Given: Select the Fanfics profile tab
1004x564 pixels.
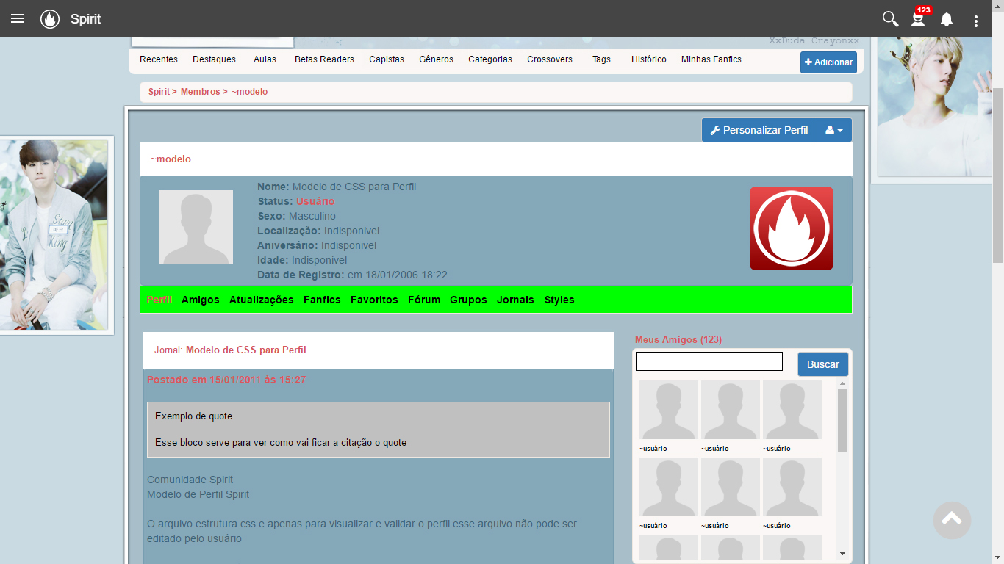Looking at the screenshot, I should tap(322, 300).
